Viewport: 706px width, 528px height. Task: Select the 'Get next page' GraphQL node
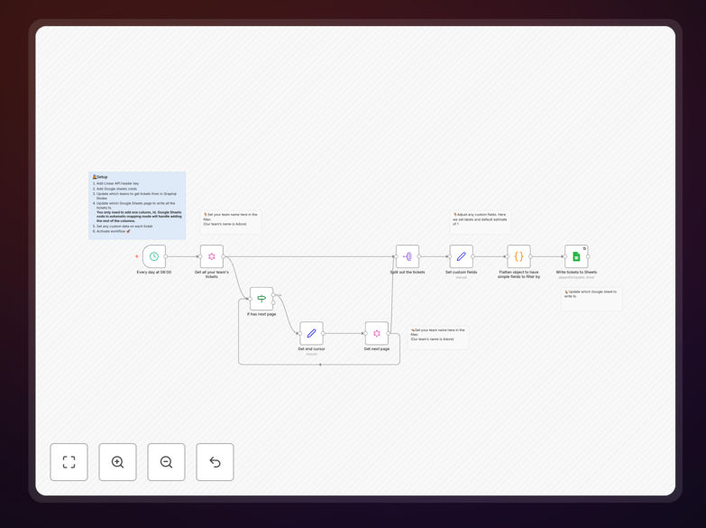pos(377,333)
